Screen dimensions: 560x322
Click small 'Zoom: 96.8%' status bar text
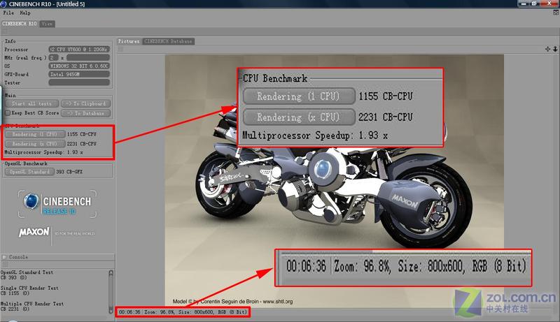coord(159,312)
